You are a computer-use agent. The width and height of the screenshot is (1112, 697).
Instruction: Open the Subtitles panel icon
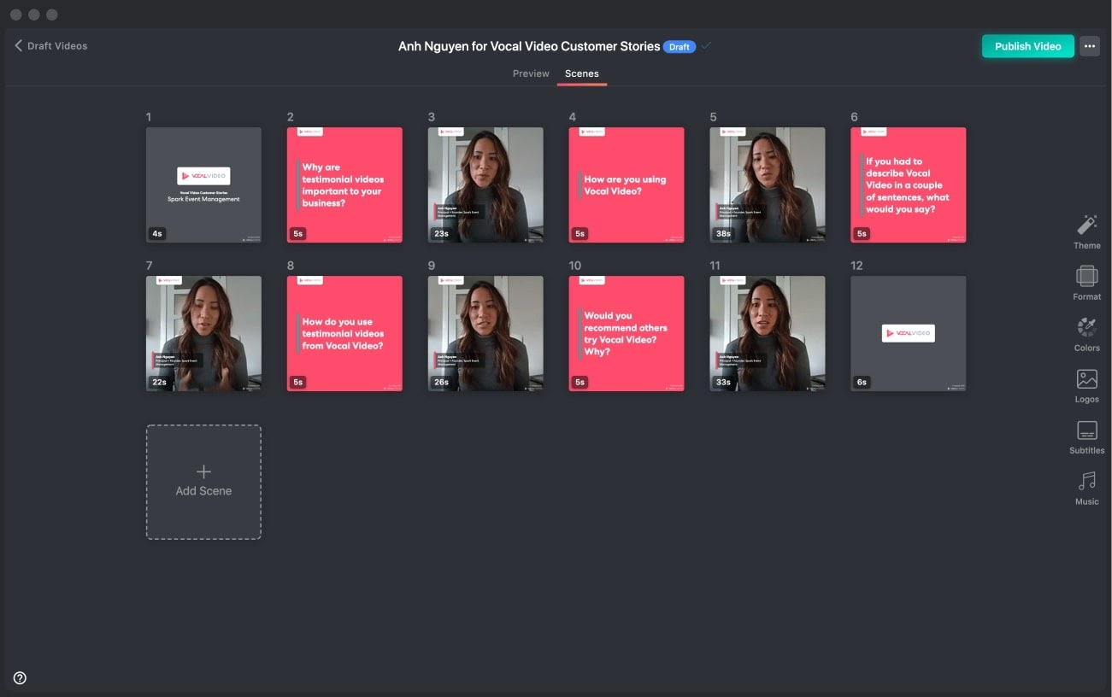[x=1086, y=430]
